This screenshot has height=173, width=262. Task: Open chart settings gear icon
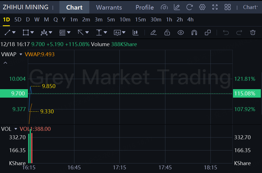202,7
